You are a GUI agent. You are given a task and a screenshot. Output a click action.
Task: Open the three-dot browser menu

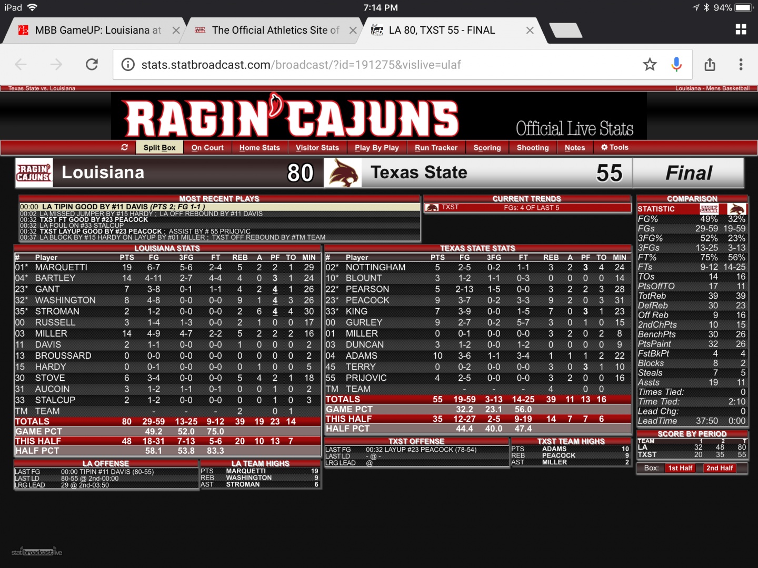(741, 65)
